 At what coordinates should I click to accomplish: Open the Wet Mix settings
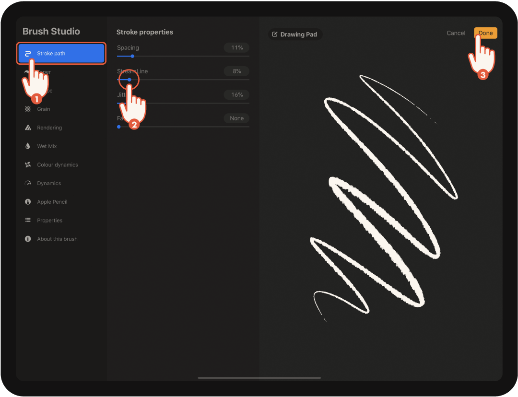[x=47, y=146]
